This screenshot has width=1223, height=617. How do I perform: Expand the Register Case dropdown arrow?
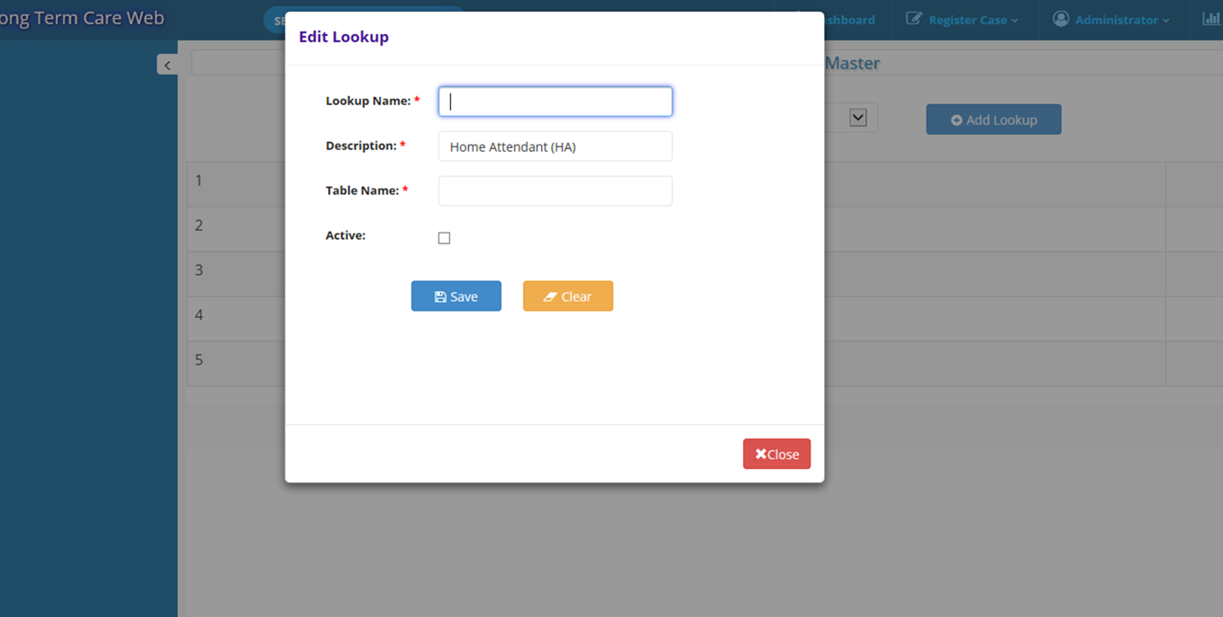point(1015,21)
